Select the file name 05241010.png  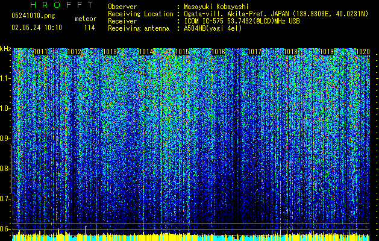pyautogui.click(x=33, y=16)
